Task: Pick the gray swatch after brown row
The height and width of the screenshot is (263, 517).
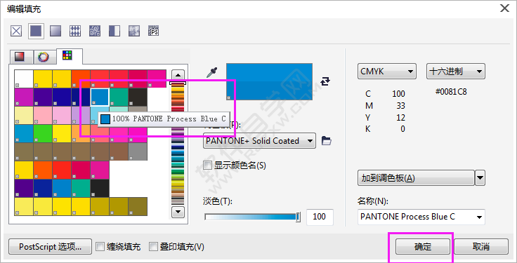Action: pos(138,151)
